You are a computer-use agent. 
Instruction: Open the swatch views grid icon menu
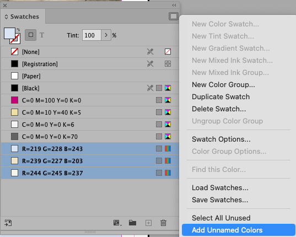coord(117,223)
